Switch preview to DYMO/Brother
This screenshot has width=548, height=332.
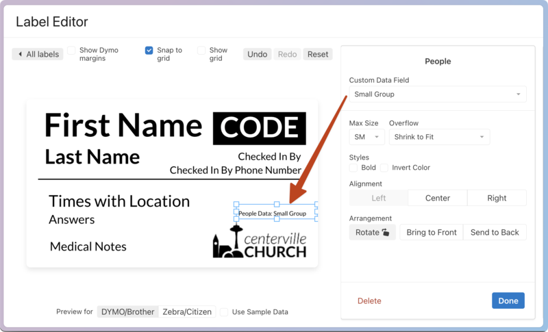[x=127, y=311]
